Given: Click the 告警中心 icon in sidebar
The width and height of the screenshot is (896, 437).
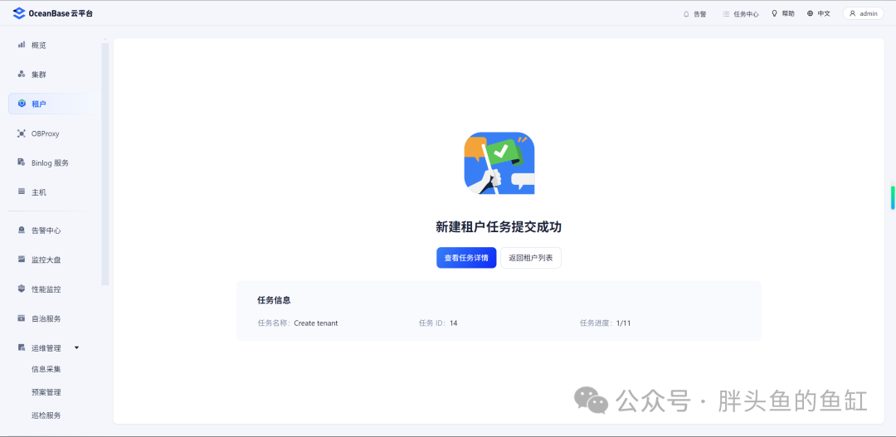Looking at the screenshot, I should 22,231.
